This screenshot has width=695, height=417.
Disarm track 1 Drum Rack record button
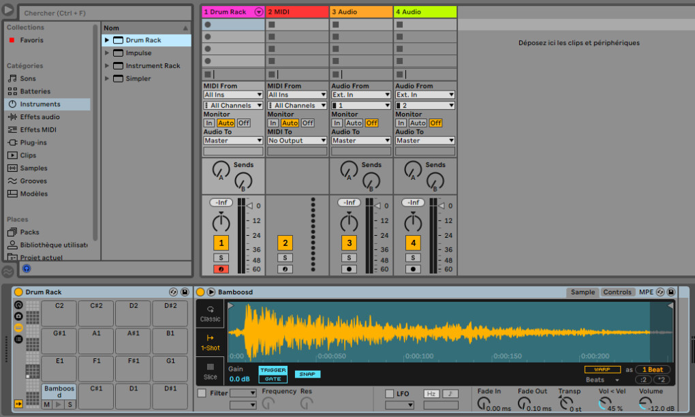(221, 269)
